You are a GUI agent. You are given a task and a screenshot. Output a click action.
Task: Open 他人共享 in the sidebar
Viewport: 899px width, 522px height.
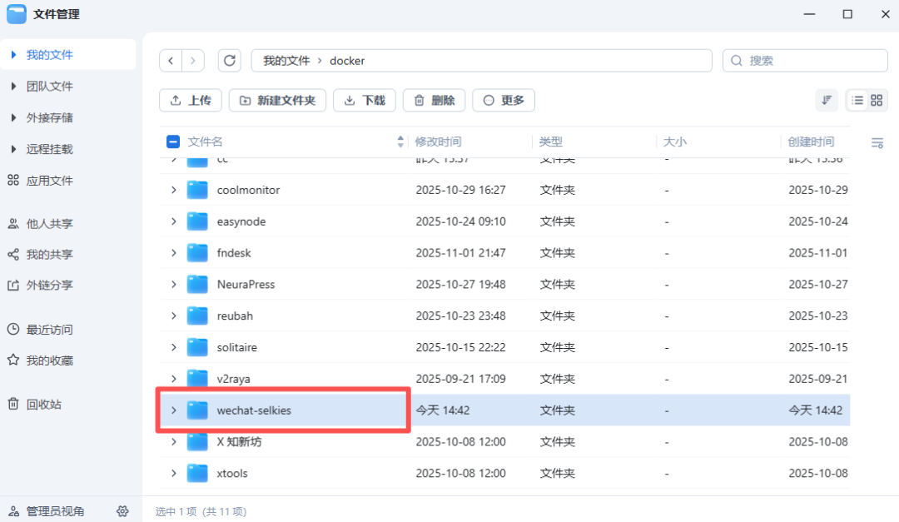[49, 224]
